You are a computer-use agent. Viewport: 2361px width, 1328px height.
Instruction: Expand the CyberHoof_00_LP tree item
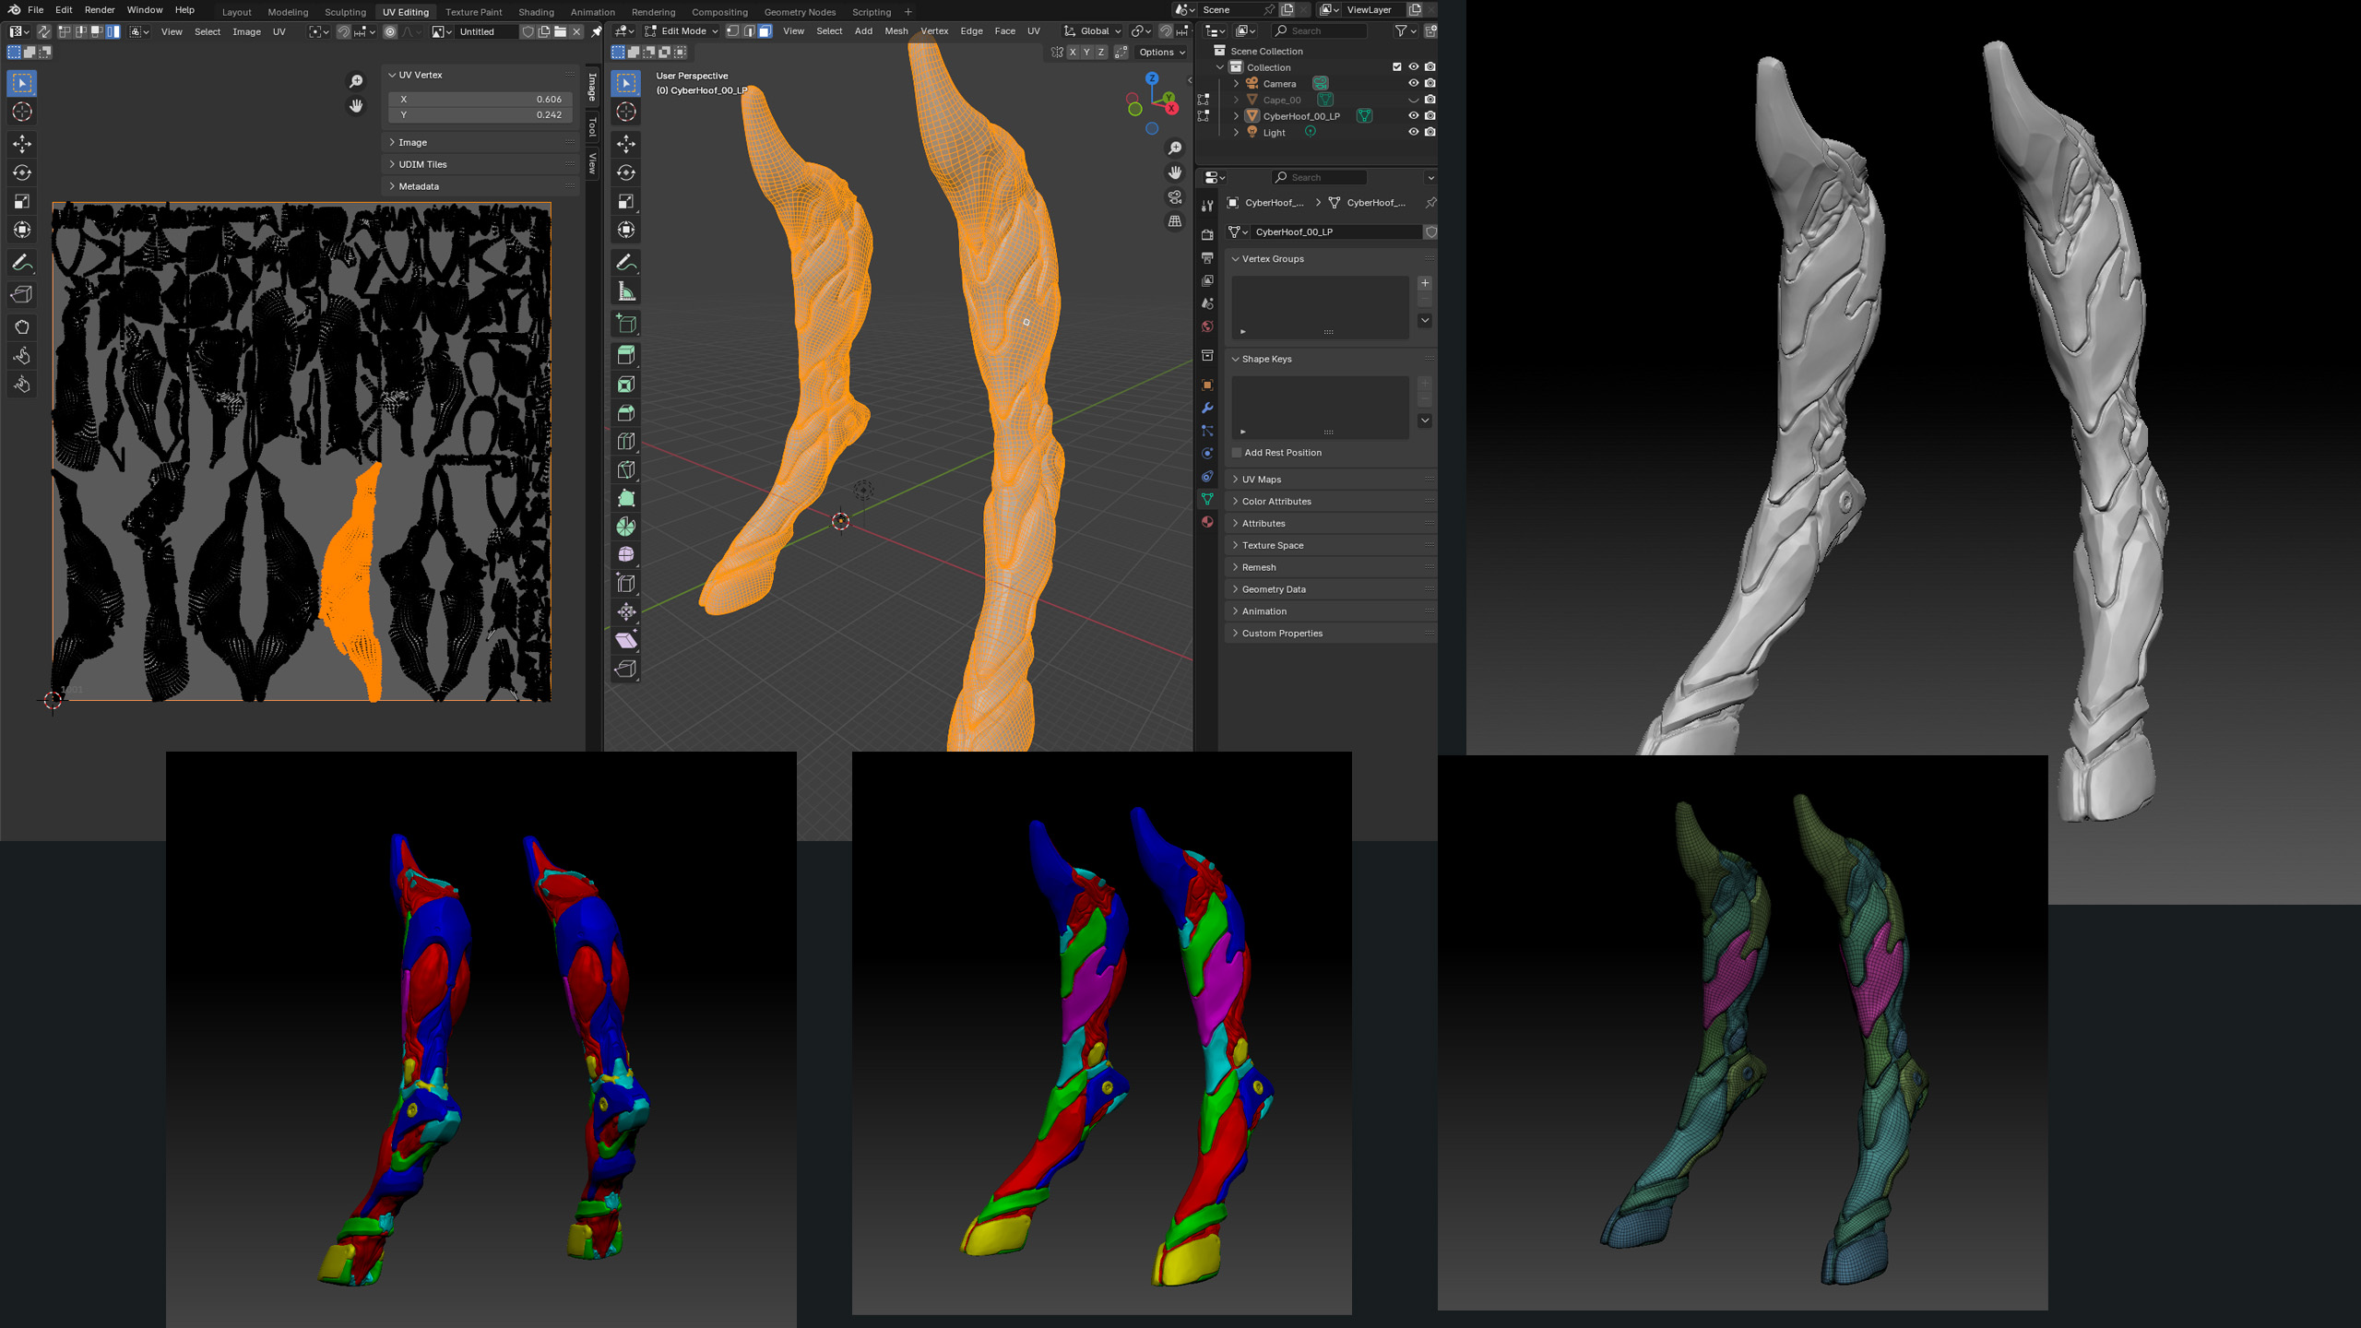pos(1236,116)
